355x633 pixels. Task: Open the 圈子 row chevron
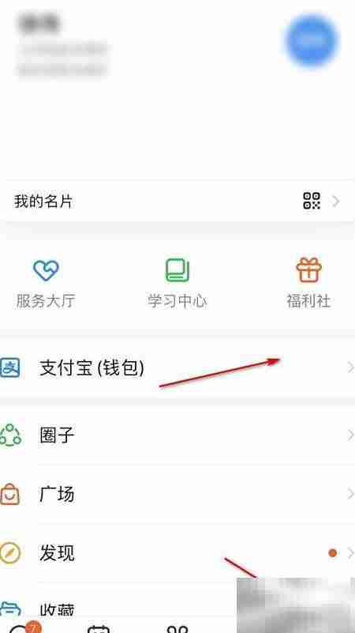click(x=350, y=435)
